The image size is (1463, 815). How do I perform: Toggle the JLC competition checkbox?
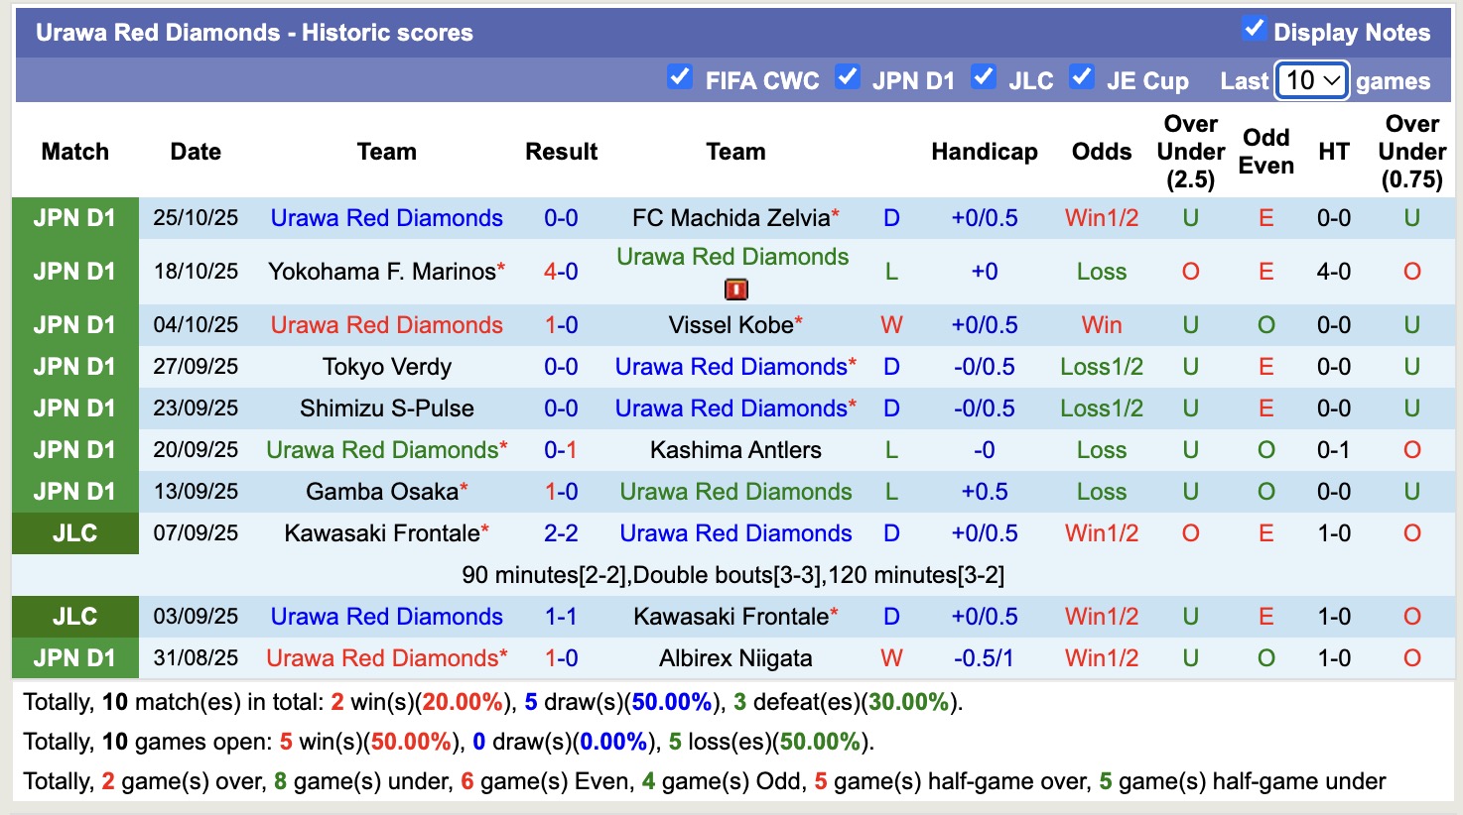pos(984,76)
